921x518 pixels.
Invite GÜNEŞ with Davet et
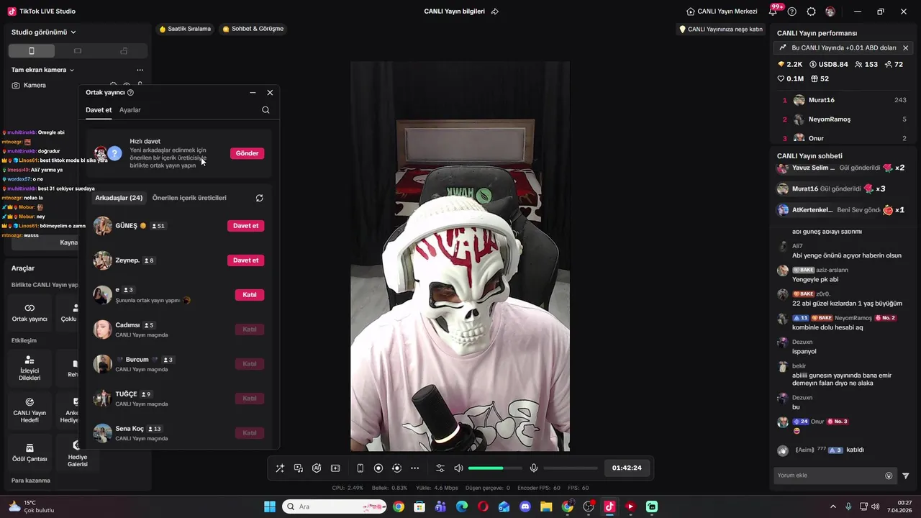245,226
